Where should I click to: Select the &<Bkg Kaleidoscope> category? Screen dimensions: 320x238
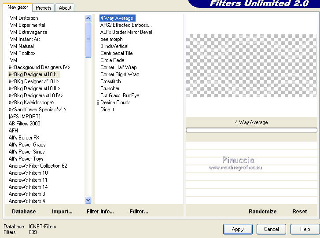click(31, 103)
